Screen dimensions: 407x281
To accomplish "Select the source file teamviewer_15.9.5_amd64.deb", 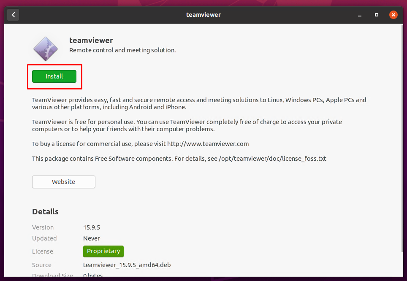I will pyautogui.click(x=127, y=265).
